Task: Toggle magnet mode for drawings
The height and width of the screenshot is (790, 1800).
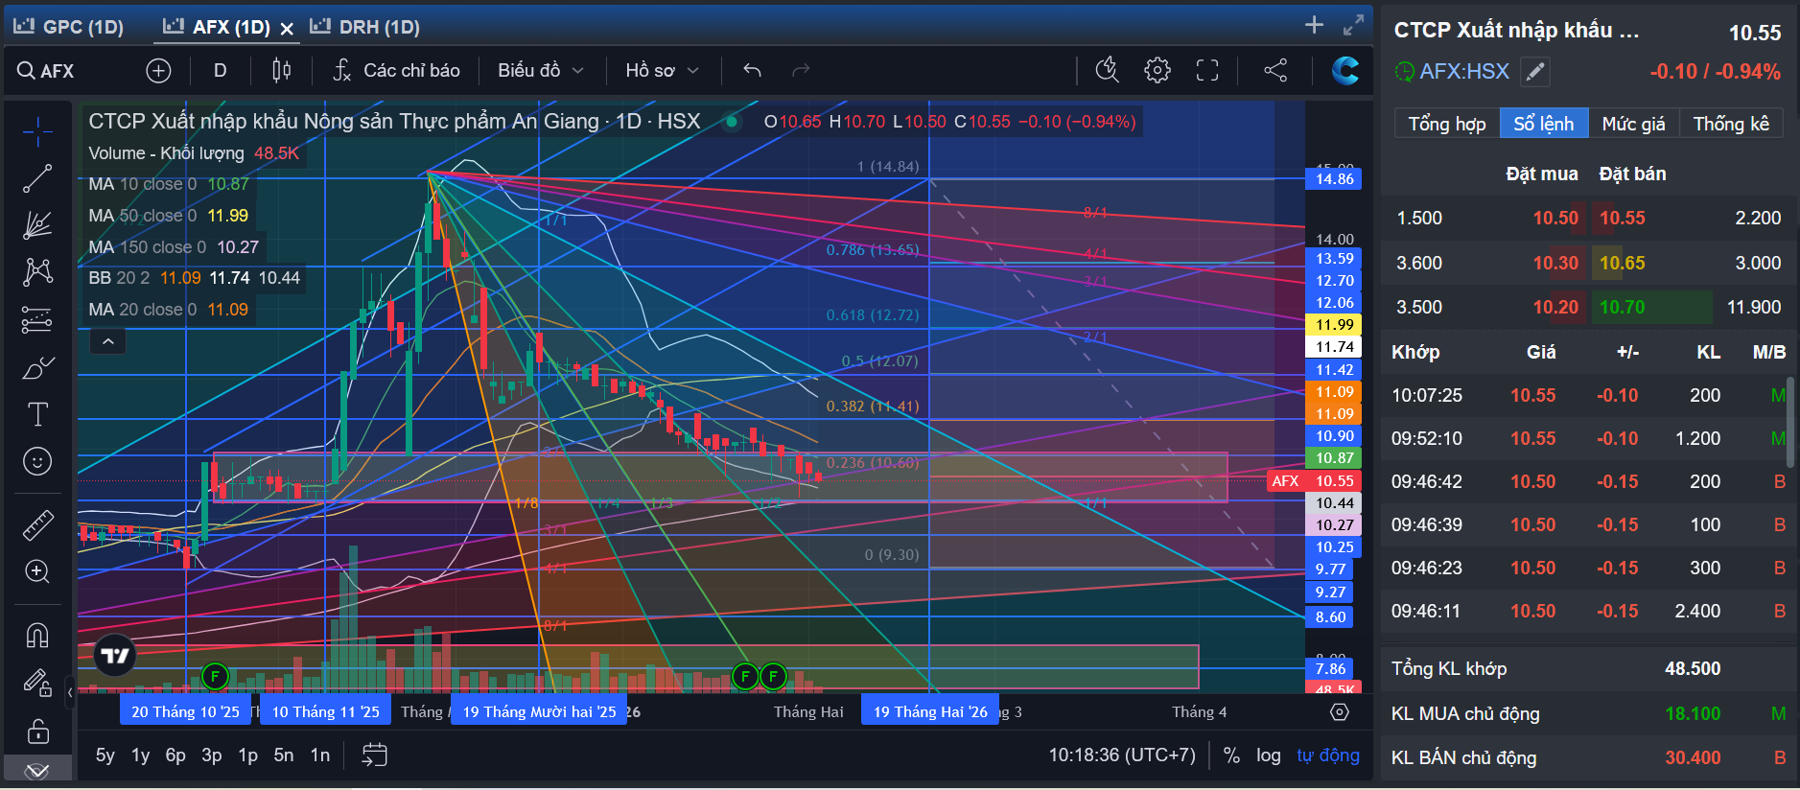Action: [37, 635]
